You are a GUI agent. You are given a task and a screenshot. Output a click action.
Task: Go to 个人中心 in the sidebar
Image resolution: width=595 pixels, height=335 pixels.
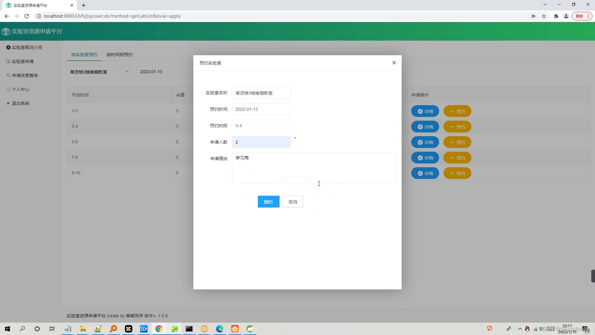pos(20,89)
